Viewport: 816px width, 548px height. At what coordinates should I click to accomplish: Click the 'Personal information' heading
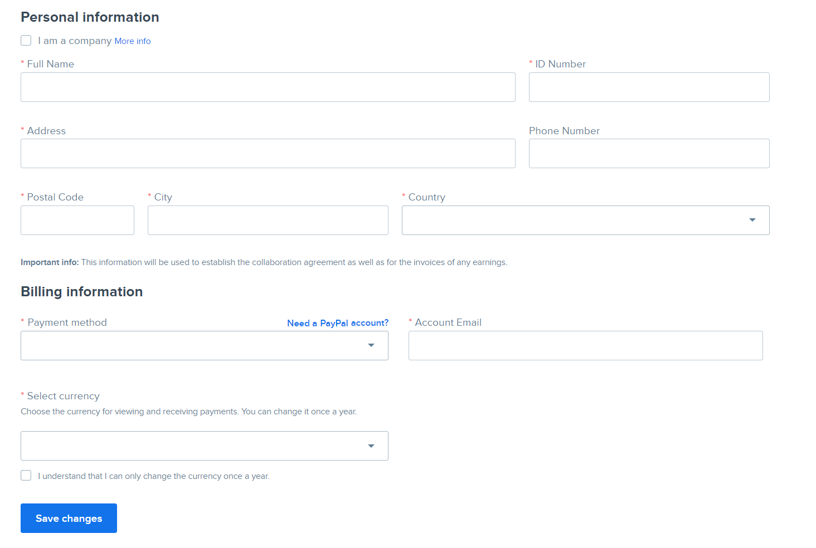90,17
